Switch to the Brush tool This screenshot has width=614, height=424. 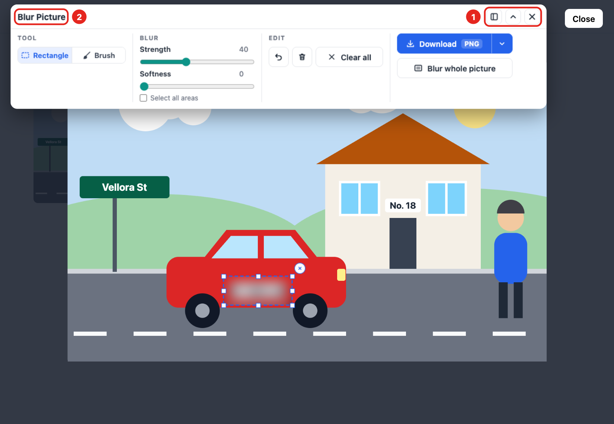[x=99, y=55]
